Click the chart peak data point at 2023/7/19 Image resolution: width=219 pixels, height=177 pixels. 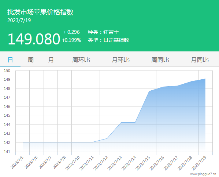pos(205,79)
